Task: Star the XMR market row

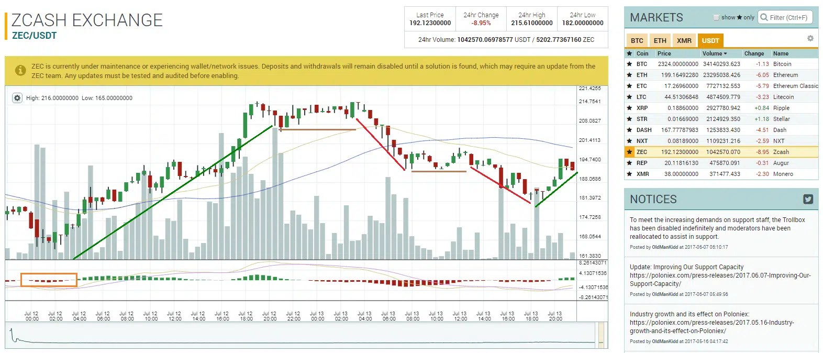Action: [x=629, y=174]
